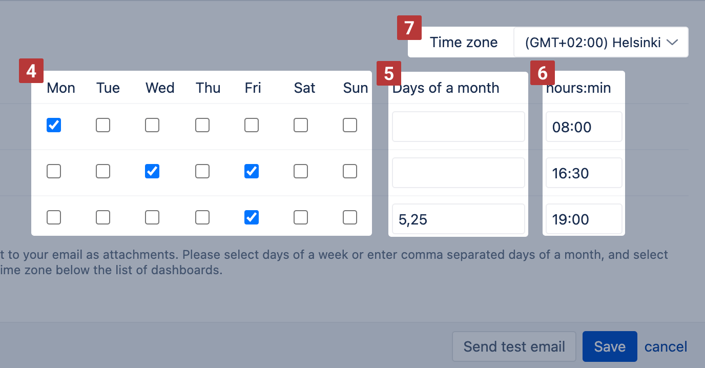The height and width of the screenshot is (368, 705).
Task: Click the red step marker numbered 7
Action: tap(409, 28)
